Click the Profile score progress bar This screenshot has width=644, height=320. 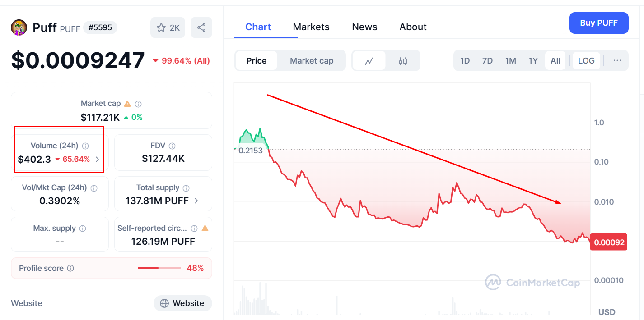click(159, 268)
